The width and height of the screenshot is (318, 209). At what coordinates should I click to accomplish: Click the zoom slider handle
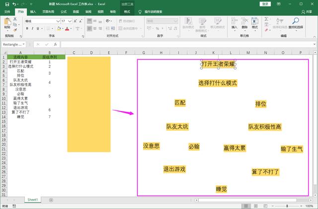(287, 206)
